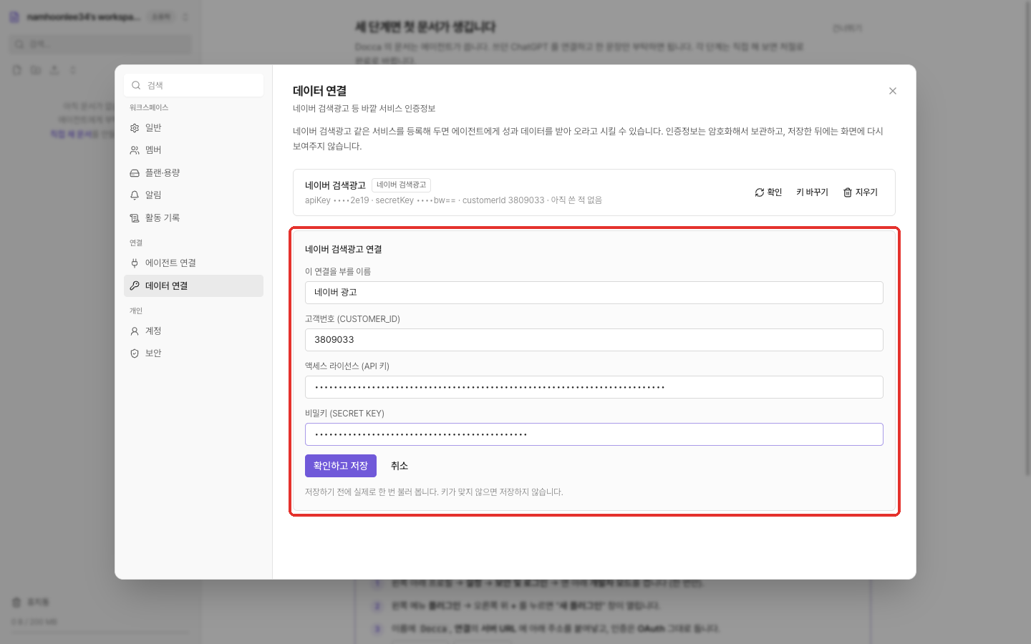Screen dimensions: 1031x644
Task: Click 확인 refresh button for 네이버 검색광고
Action: [768, 192]
